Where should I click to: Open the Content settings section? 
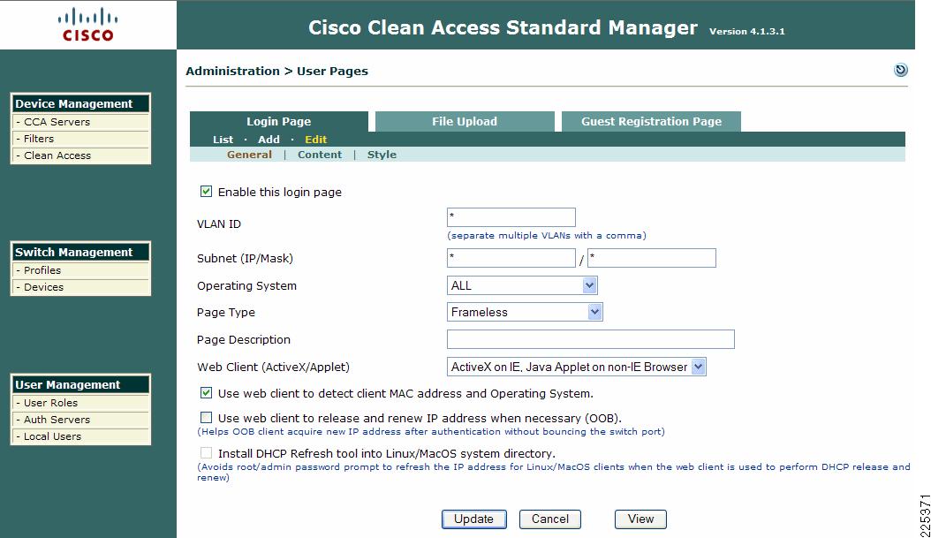click(320, 155)
